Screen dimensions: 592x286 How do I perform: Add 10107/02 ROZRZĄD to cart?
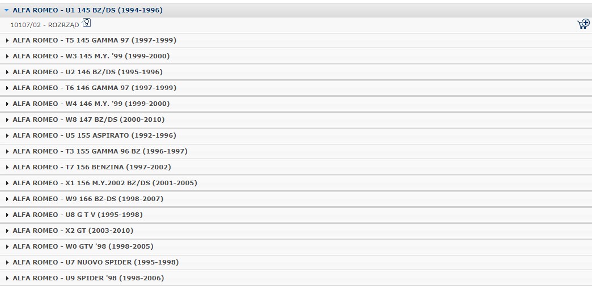[583, 24]
